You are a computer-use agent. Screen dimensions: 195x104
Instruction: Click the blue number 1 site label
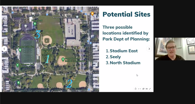click(47, 59)
